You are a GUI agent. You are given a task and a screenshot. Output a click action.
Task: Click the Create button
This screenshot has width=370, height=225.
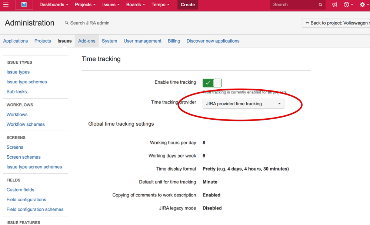188,5
